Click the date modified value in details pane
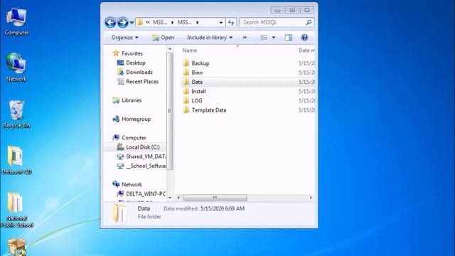The height and width of the screenshot is (256, 455). tap(223, 208)
